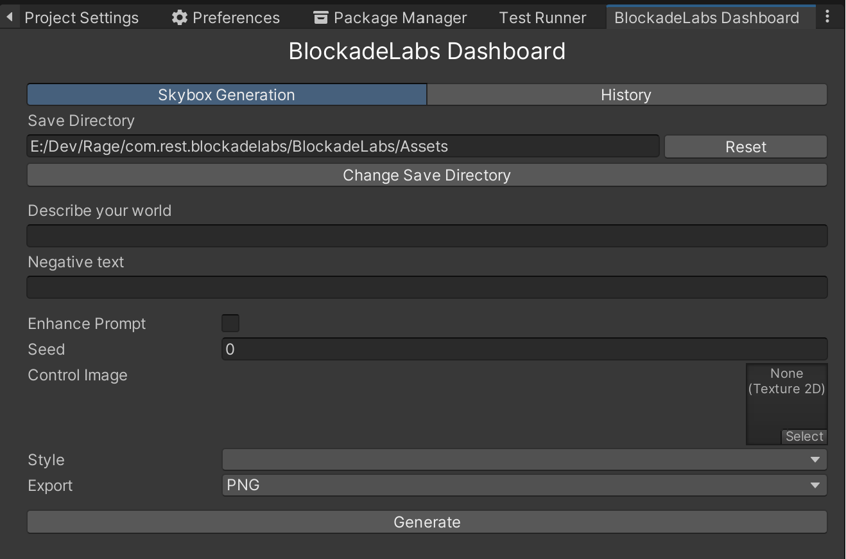
Task: Open the three-dot panel options menu
Action: click(x=827, y=17)
